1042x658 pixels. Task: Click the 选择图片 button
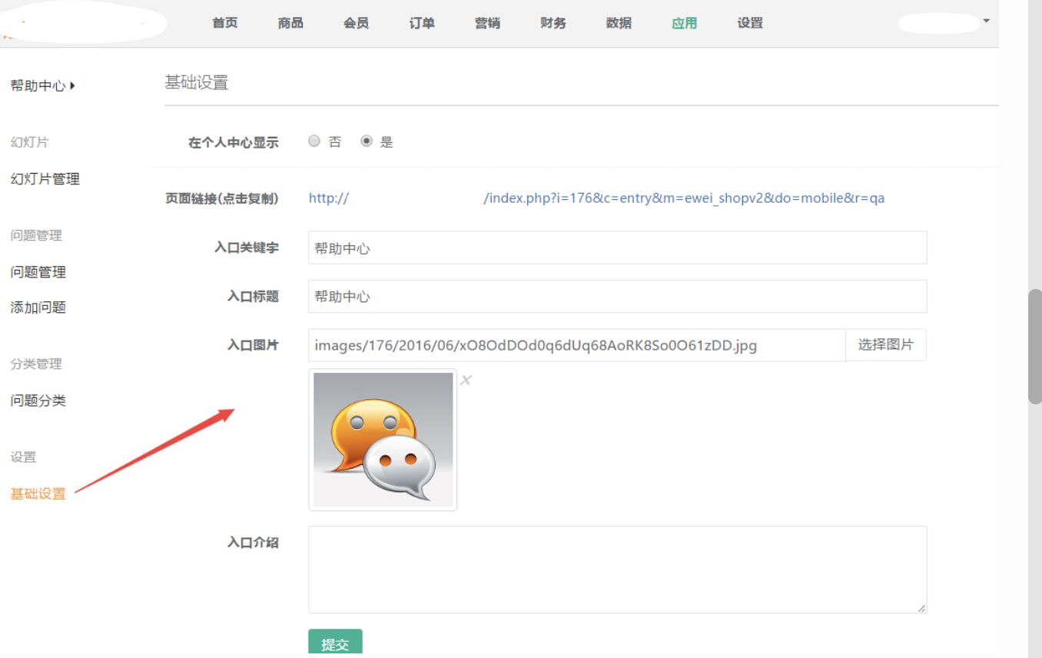click(x=886, y=345)
